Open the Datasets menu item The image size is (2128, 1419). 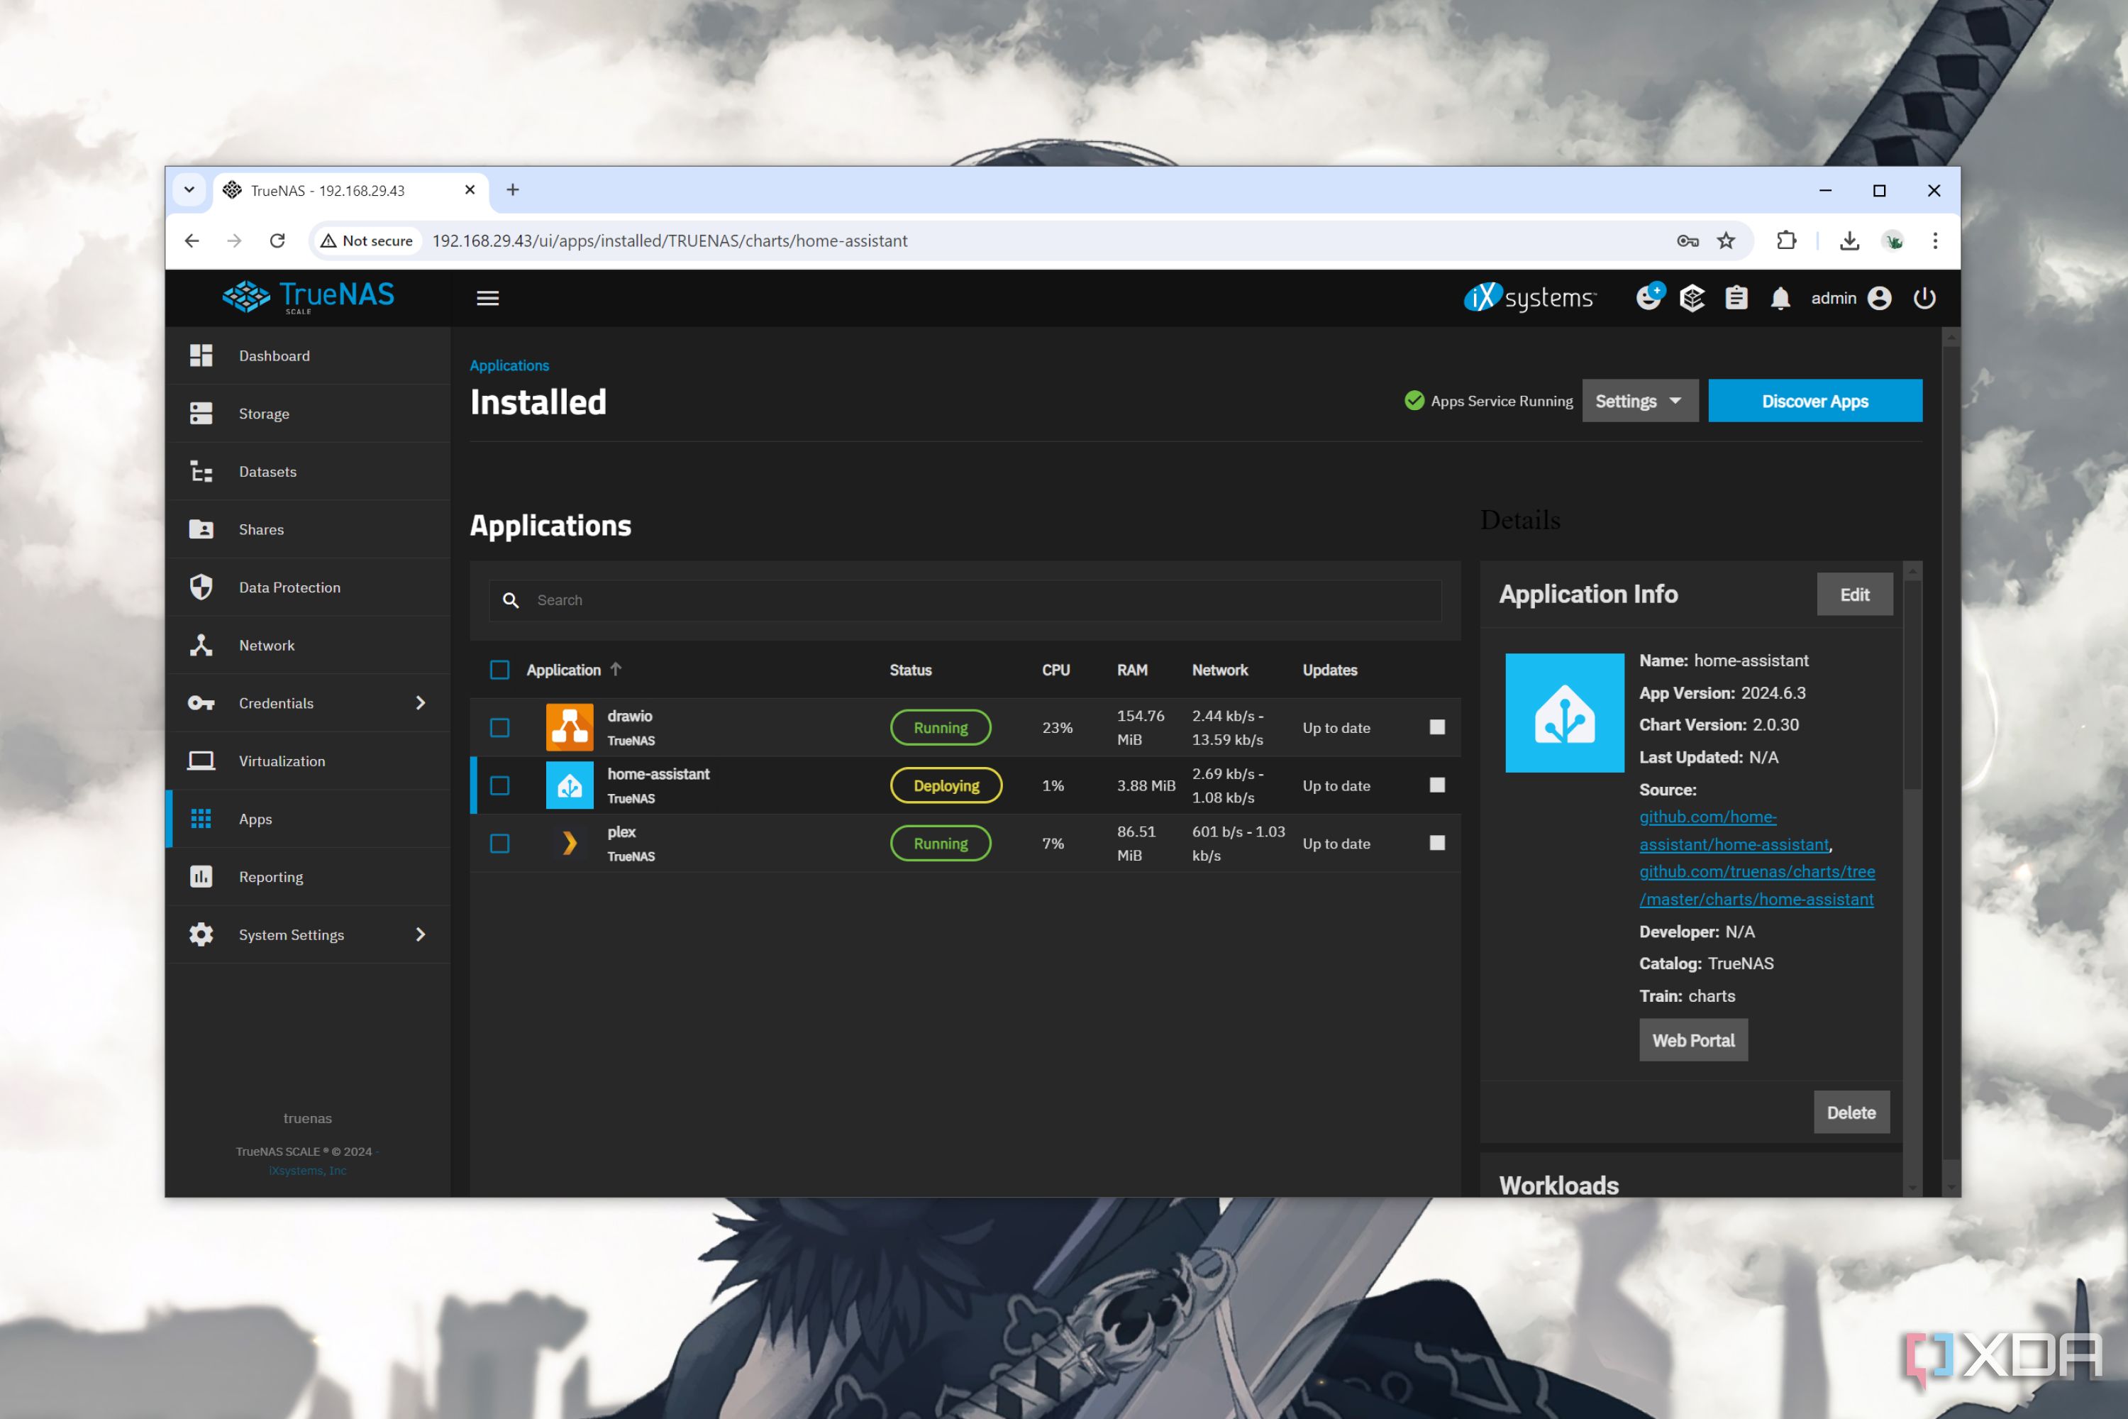[309, 472]
